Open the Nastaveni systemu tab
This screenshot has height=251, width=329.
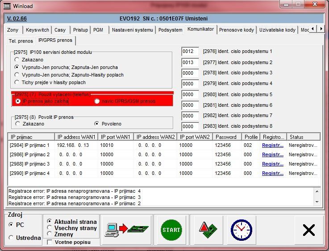point(133,30)
